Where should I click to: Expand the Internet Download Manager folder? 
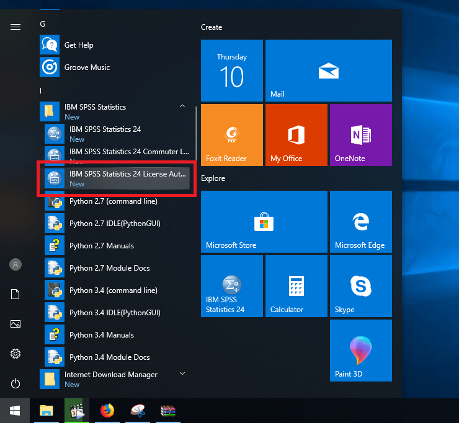[182, 374]
